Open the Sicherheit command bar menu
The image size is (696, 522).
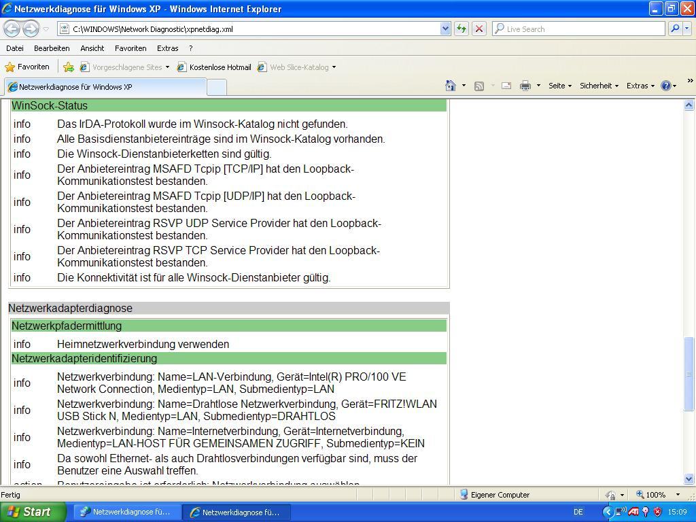click(599, 86)
